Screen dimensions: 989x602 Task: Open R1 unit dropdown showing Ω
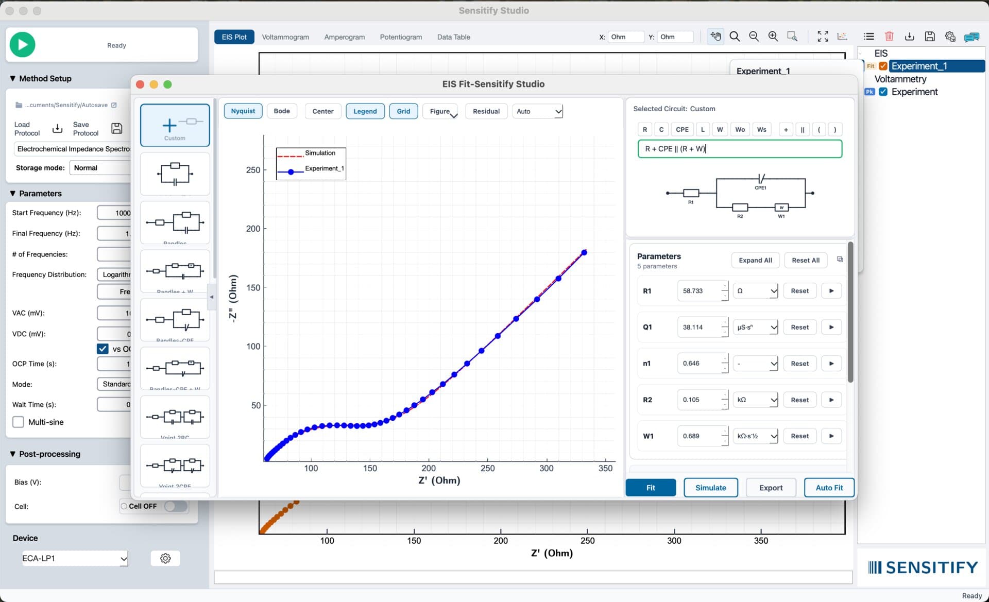(755, 291)
